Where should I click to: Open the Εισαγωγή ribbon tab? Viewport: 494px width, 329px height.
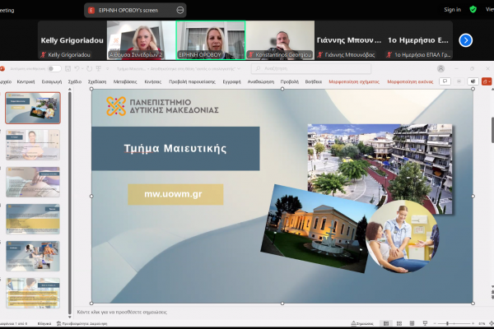52,81
